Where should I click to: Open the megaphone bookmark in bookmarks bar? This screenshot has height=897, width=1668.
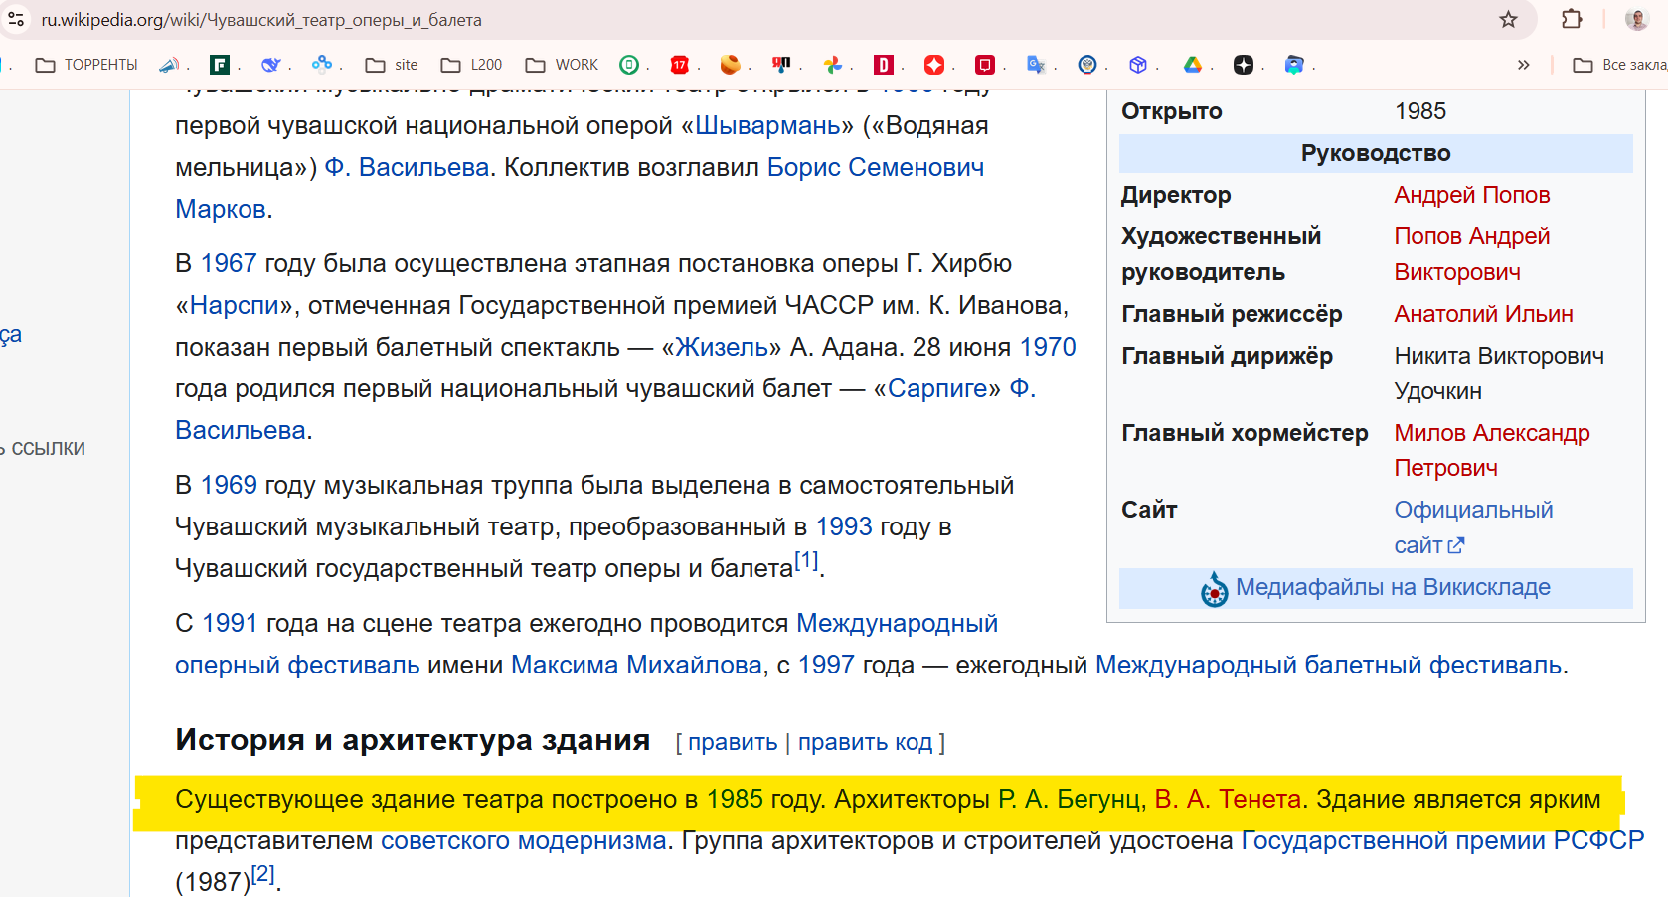(x=169, y=65)
